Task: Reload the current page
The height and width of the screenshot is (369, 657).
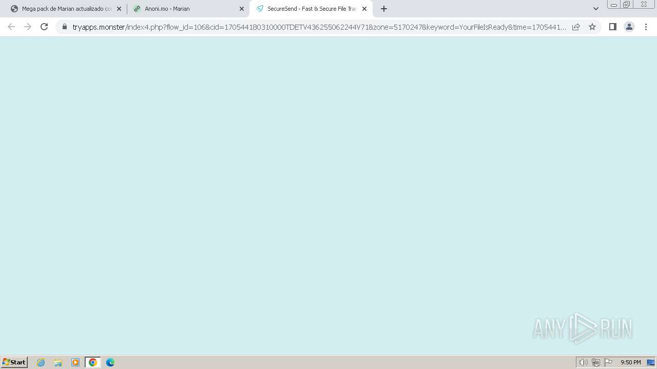Action: coord(44,27)
